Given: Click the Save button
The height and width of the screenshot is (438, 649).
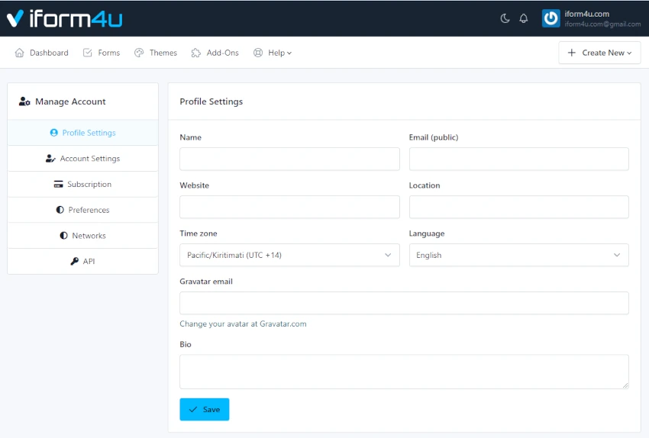Looking at the screenshot, I should pyautogui.click(x=204, y=410).
